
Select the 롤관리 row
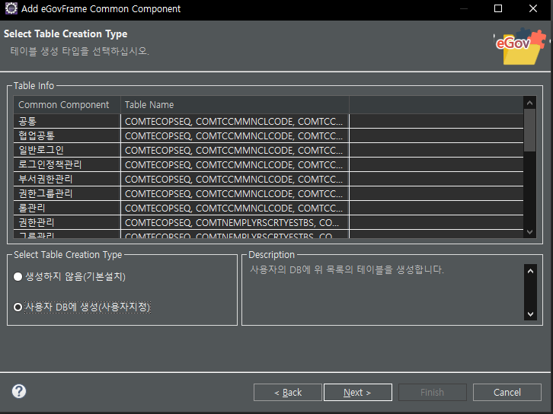[268, 208]
